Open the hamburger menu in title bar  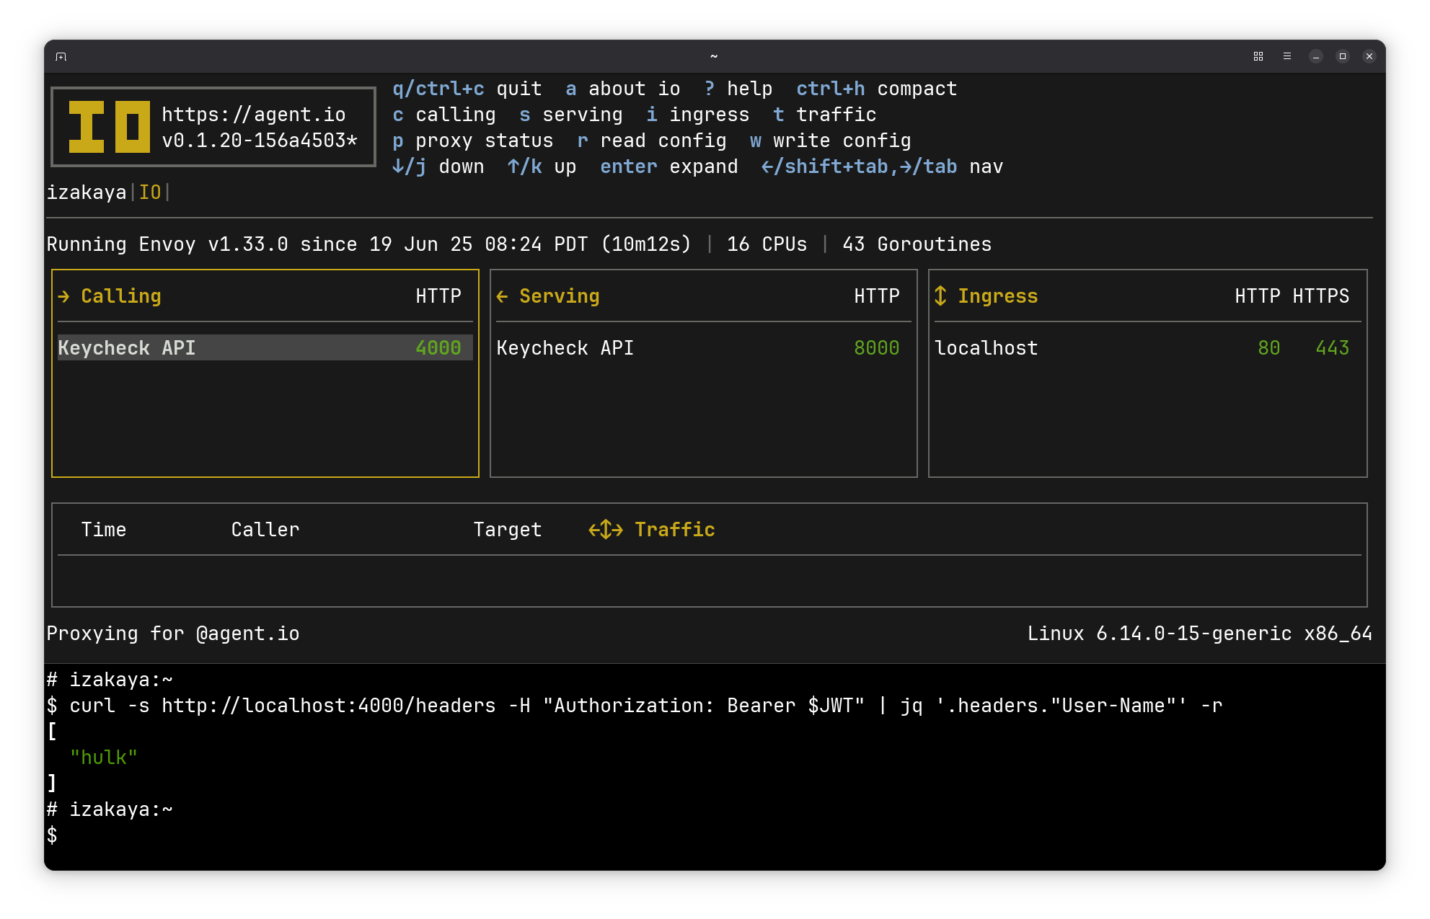tap(1287, 56)
